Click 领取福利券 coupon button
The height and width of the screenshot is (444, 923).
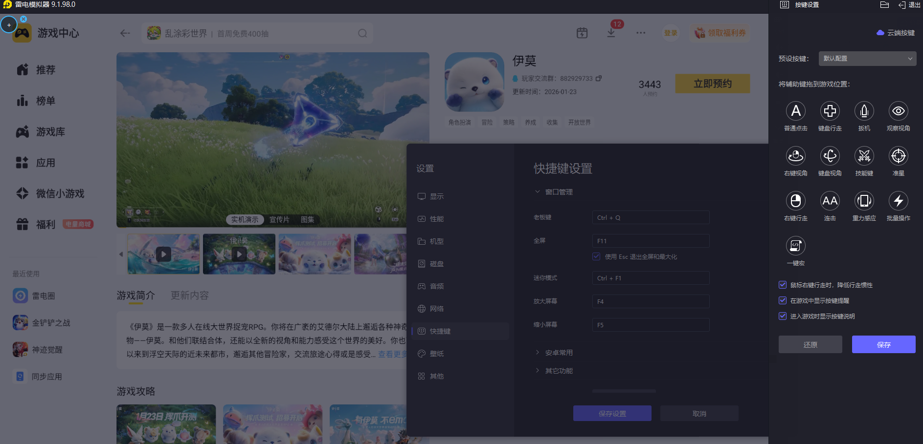pos(720,33)
